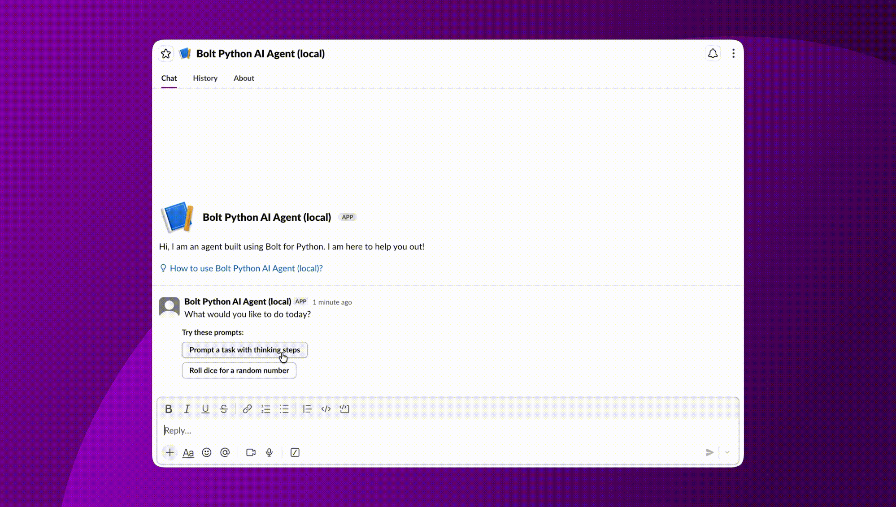Open the emoji picker
The height and width of the screenshot is (507, 896).
coord(206,452)
